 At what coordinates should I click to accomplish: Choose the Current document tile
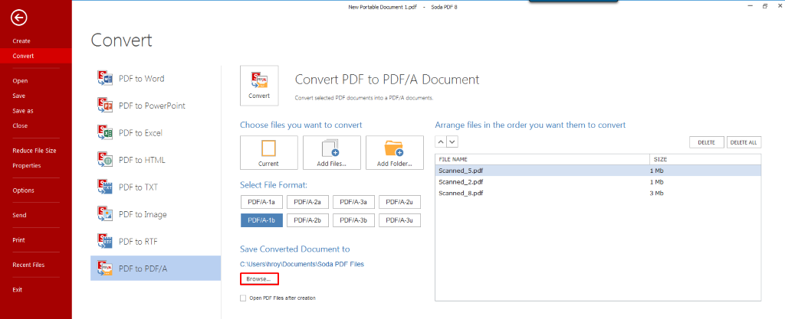click(x=269, y=153)
